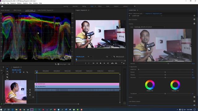Open the Program Monitor button editor

pyautogui.click(x=124, y=64)
